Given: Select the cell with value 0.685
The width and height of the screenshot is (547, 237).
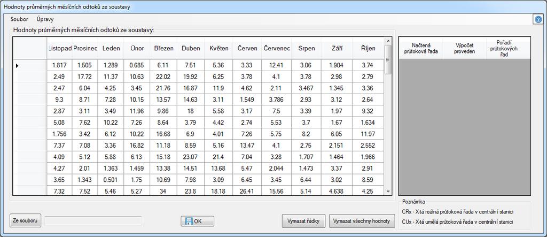Looking at the screenshot, I should (x=137, y=65).
